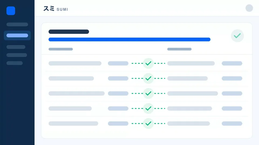Open the third sidebar menu item

coord(16,47)
